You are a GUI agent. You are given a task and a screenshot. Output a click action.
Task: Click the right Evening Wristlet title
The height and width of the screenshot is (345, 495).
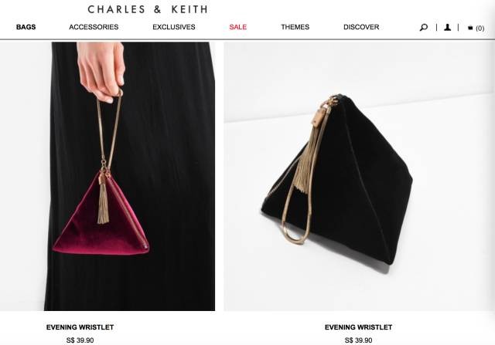pos(358,327)
